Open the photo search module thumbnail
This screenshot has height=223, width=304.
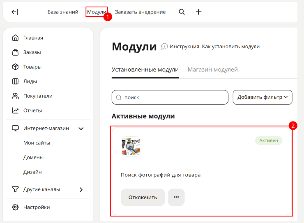pyautogui.click(x=131, y=146)
